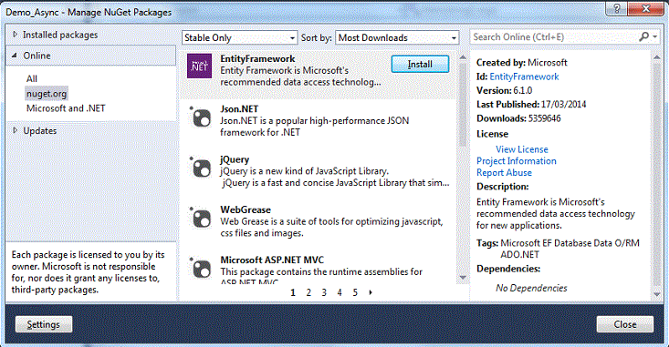
Task: Select Microsoft and .NET source
Action: pos(66,108)
